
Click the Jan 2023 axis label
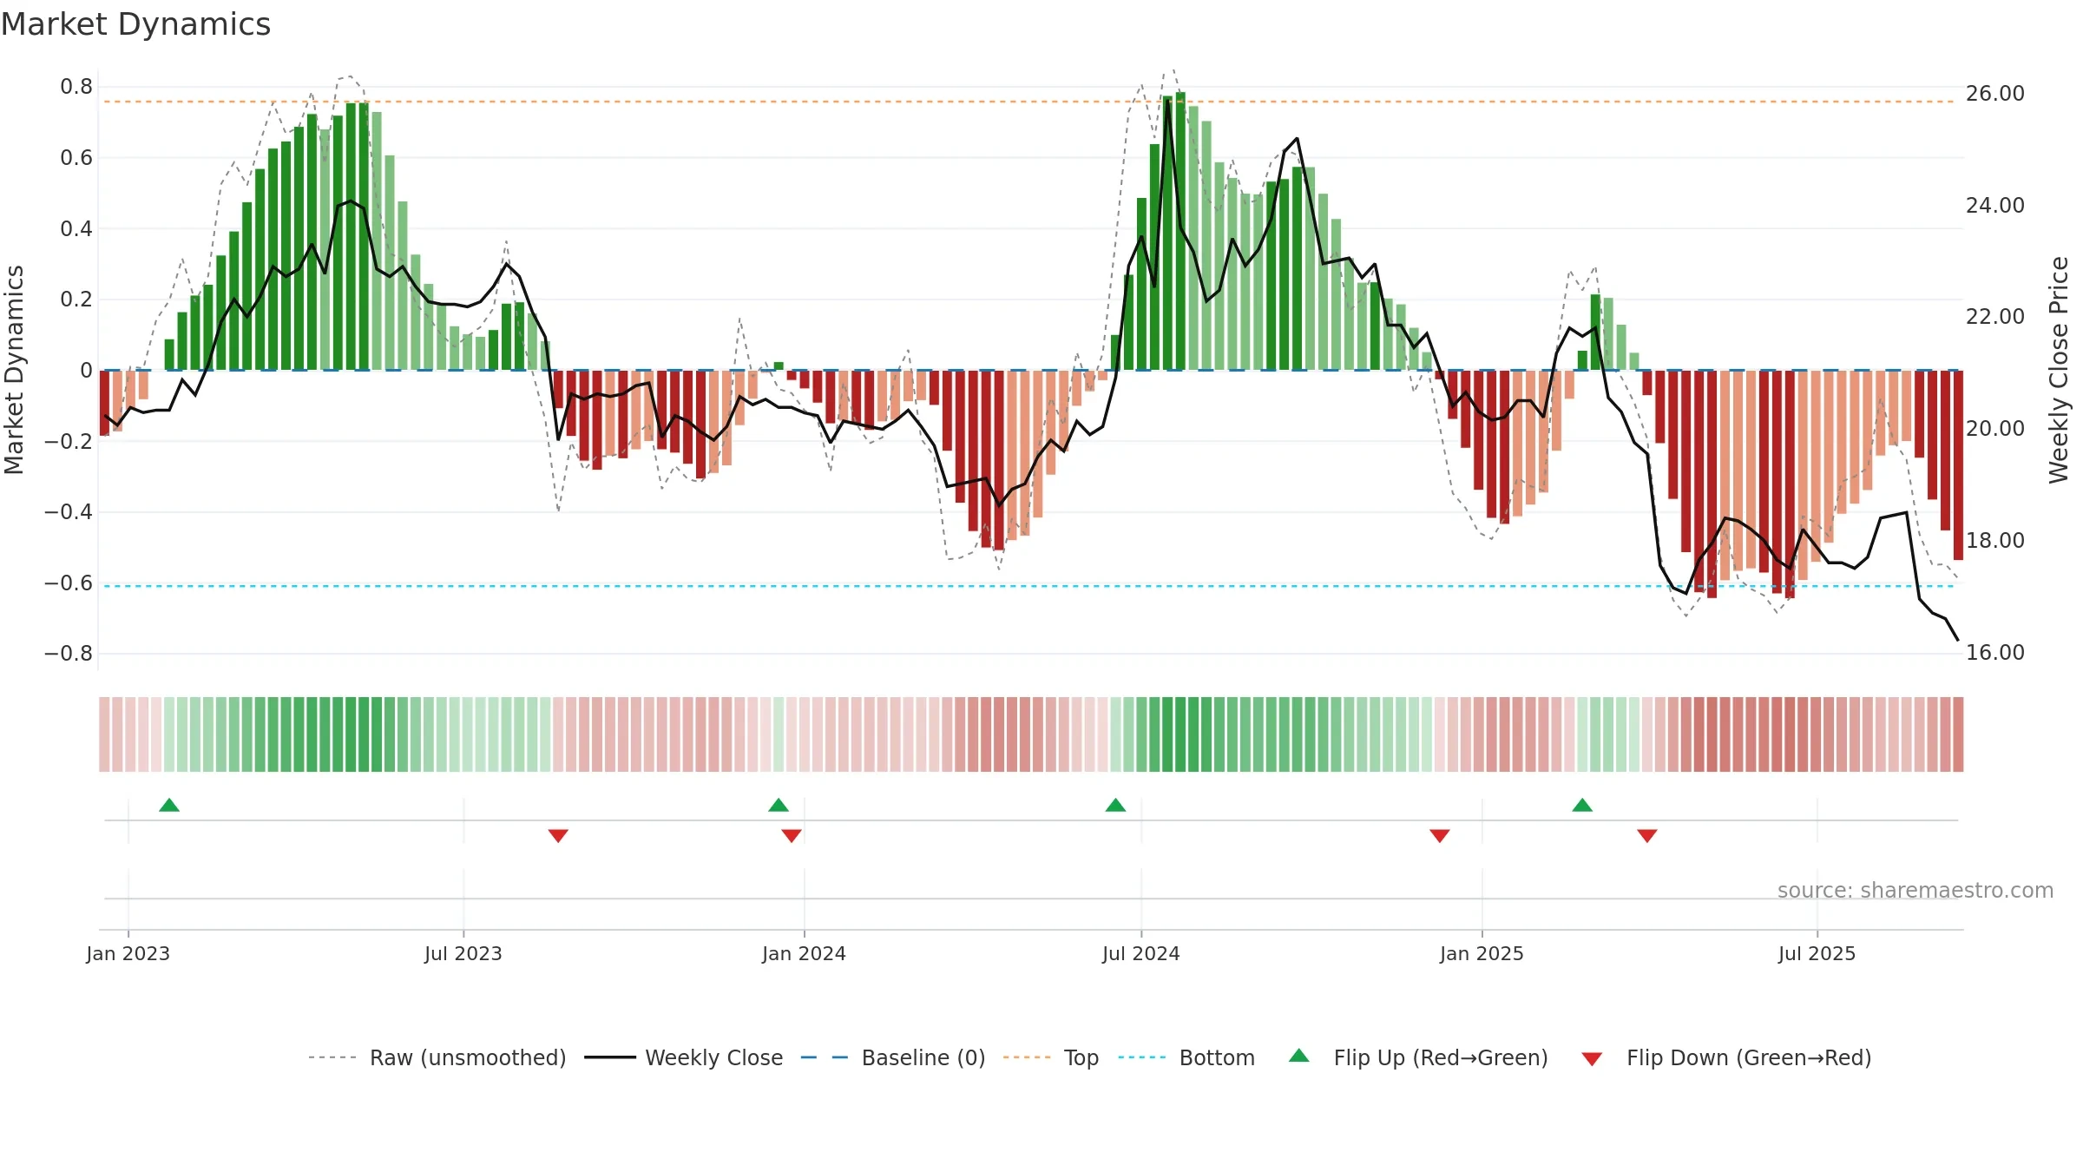coord(128,953)
